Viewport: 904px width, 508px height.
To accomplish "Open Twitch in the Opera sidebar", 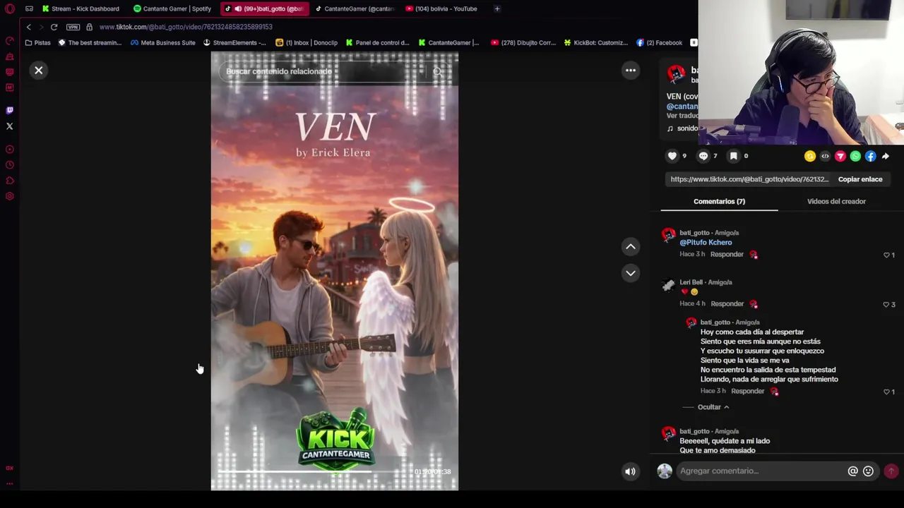I will tap(10, 110).
